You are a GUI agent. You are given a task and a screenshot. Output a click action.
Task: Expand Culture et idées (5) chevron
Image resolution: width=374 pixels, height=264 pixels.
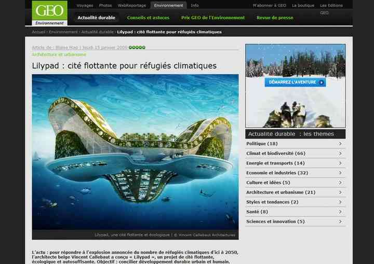point(340,183)
